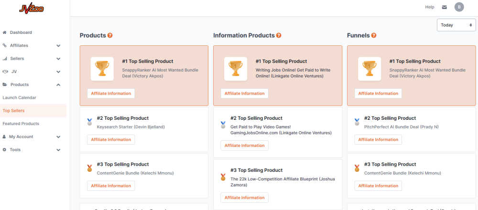
Task: Open the Today date range dropdown
Action: coord(456,25)
